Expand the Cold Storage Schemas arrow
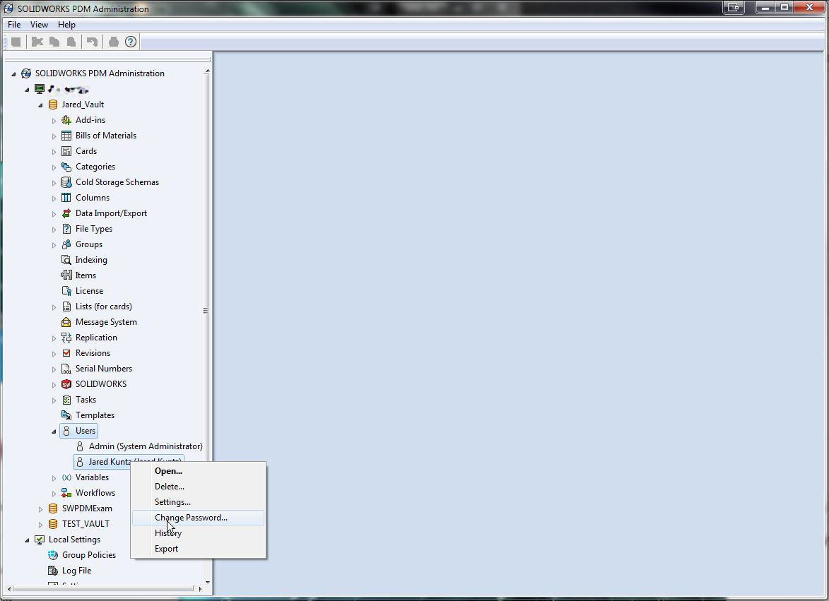The width and height of the screenshot is (829, 601). point(54,183)
